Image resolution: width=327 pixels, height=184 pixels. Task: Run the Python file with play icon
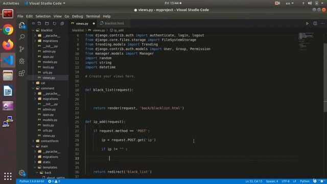[307, 24]
